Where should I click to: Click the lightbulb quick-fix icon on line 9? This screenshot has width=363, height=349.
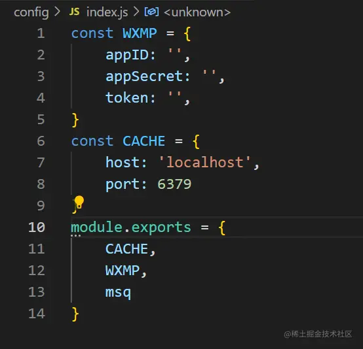tap(79, 202)
